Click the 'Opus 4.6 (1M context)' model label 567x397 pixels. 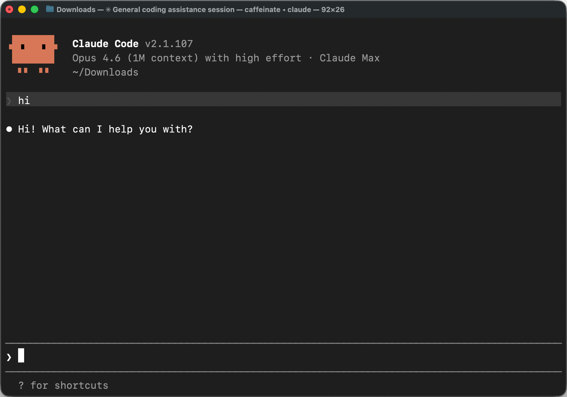coord(135,58)
